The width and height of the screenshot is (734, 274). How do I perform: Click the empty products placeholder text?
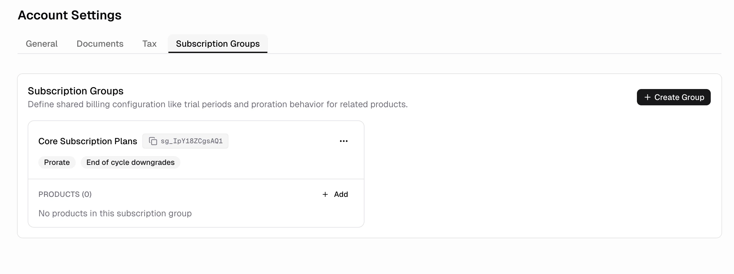click(115, 213)
